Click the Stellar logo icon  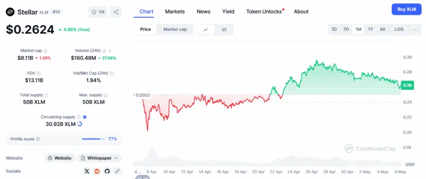pyautogui.click(x=10, y=12)
